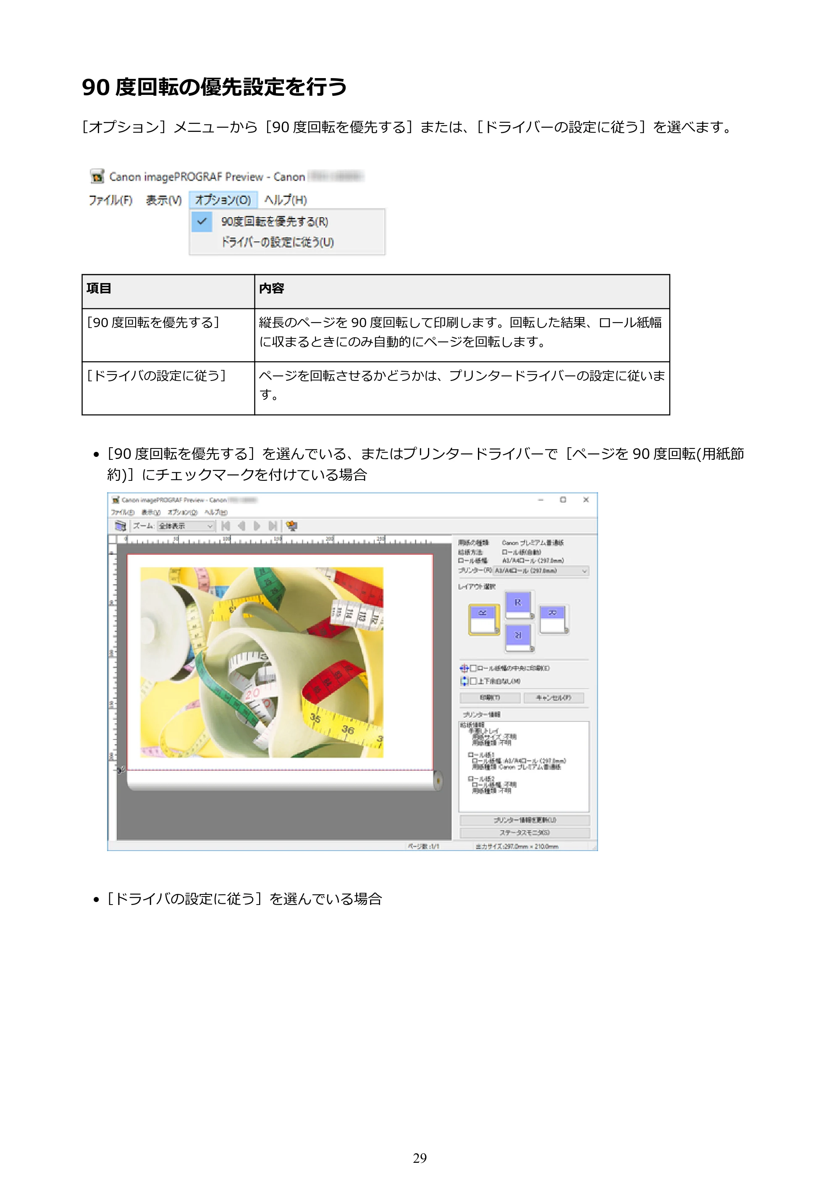Image resolution: width=840 pixels, height=1188 pixels.
Task: Open オプション menu in preview window
Action: [183, 512]
